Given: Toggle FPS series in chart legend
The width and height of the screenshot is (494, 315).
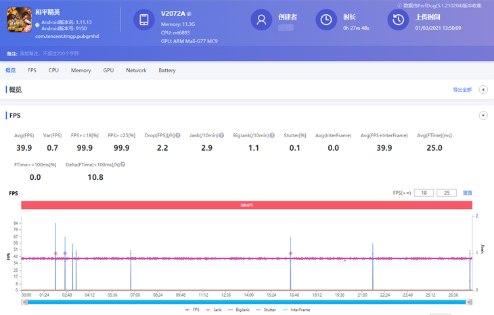Looking at the screenshot, I should [x=192, y=310].
